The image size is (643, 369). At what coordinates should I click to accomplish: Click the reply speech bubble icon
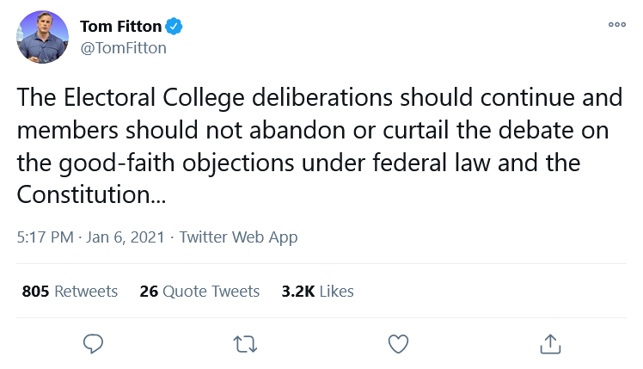93,343
